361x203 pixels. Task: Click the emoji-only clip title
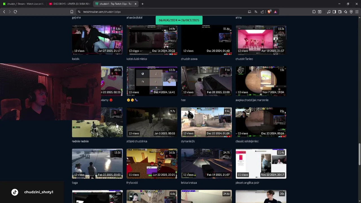coord(132,100)
